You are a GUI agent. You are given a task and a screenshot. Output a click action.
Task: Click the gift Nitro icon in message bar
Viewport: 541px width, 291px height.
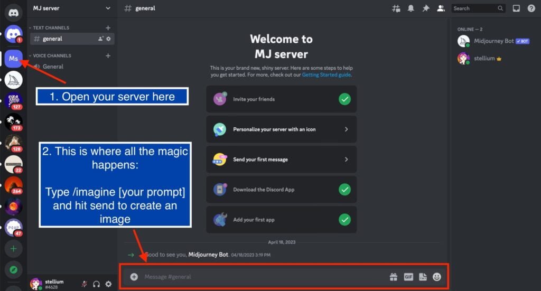click(393, 277)
